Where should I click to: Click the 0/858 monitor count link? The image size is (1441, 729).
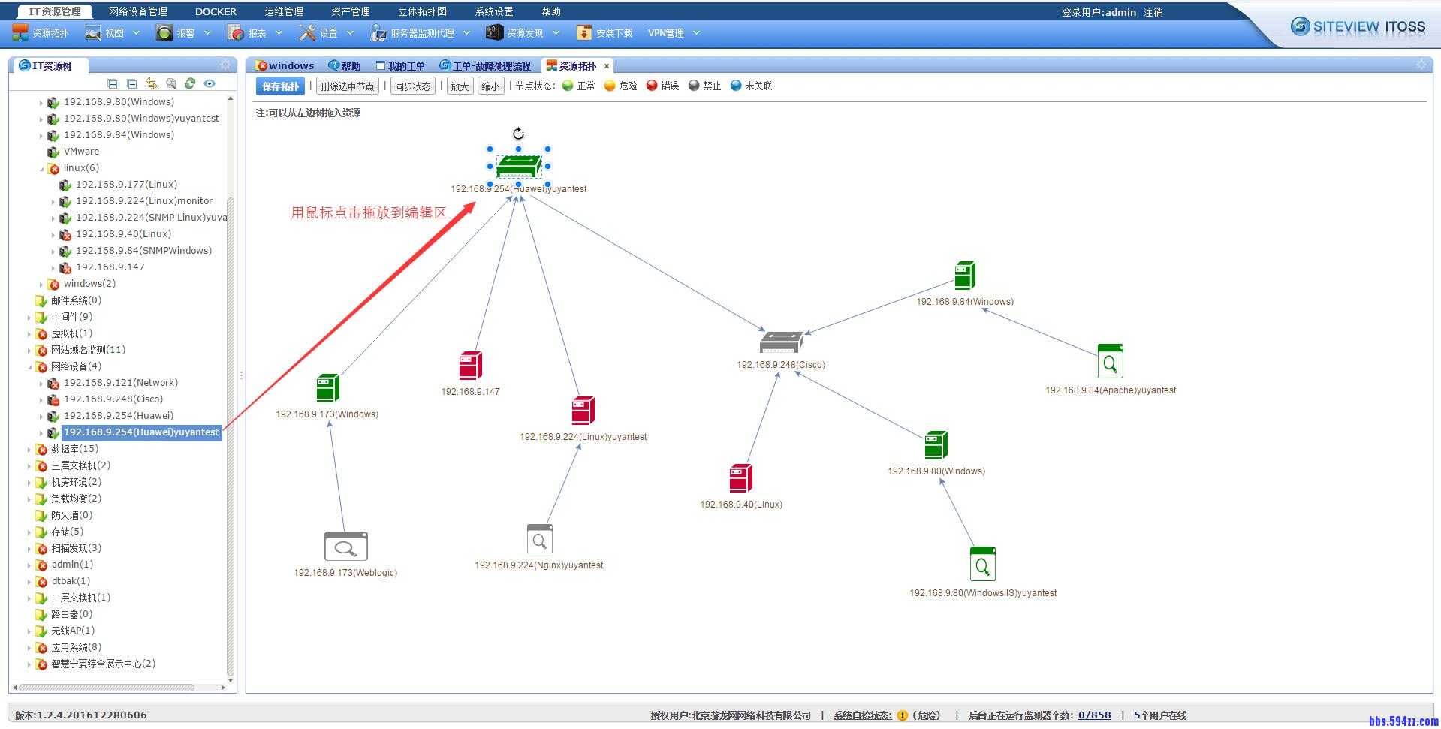[x=1095, y=715]
